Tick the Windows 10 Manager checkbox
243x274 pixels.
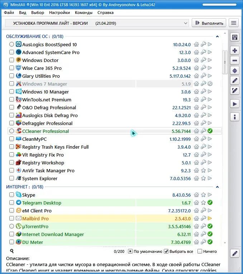[x=11, y=92]
